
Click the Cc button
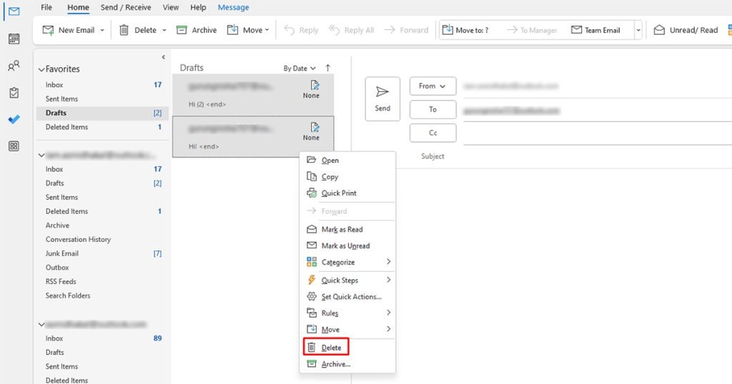(432, 133)
